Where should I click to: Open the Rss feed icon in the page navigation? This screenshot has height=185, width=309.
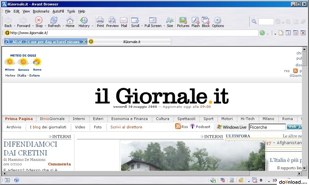pyautogui.click(x=178, y=126)
